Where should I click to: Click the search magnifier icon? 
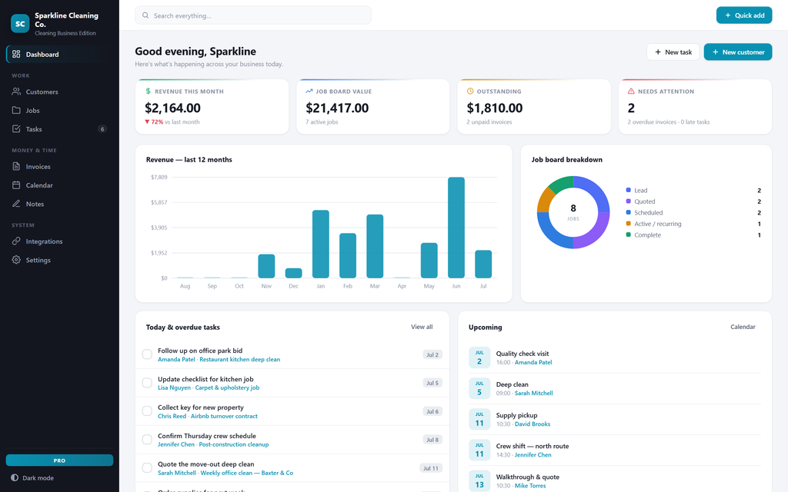pyautogui.click(x=145, y=15)
